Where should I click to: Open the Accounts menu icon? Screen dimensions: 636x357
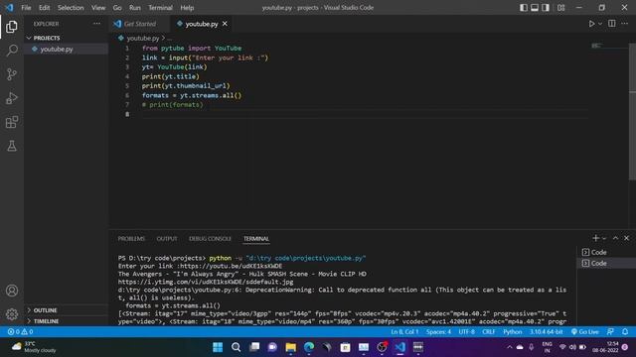(12, 291)
